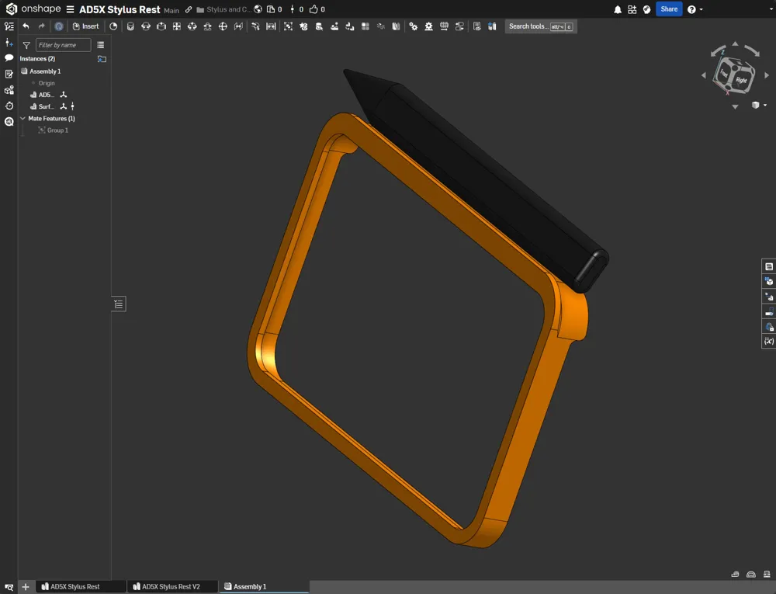Image resolution: width=776 pixels, height=594 pixels.
Task: Collapse the Mate Features group
Action: pyautogui.click(x=23, y=118)
